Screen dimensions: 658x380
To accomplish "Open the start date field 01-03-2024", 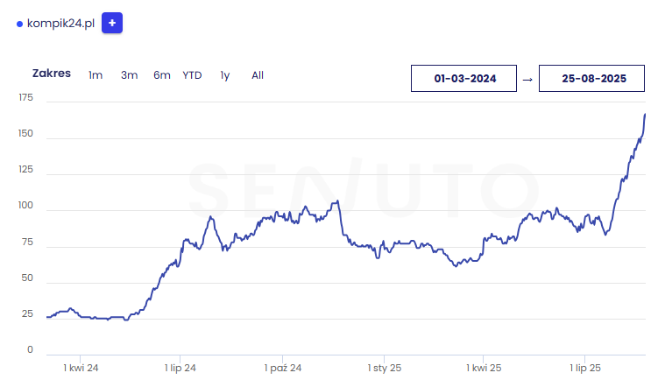I will click(x=463, y=79).
